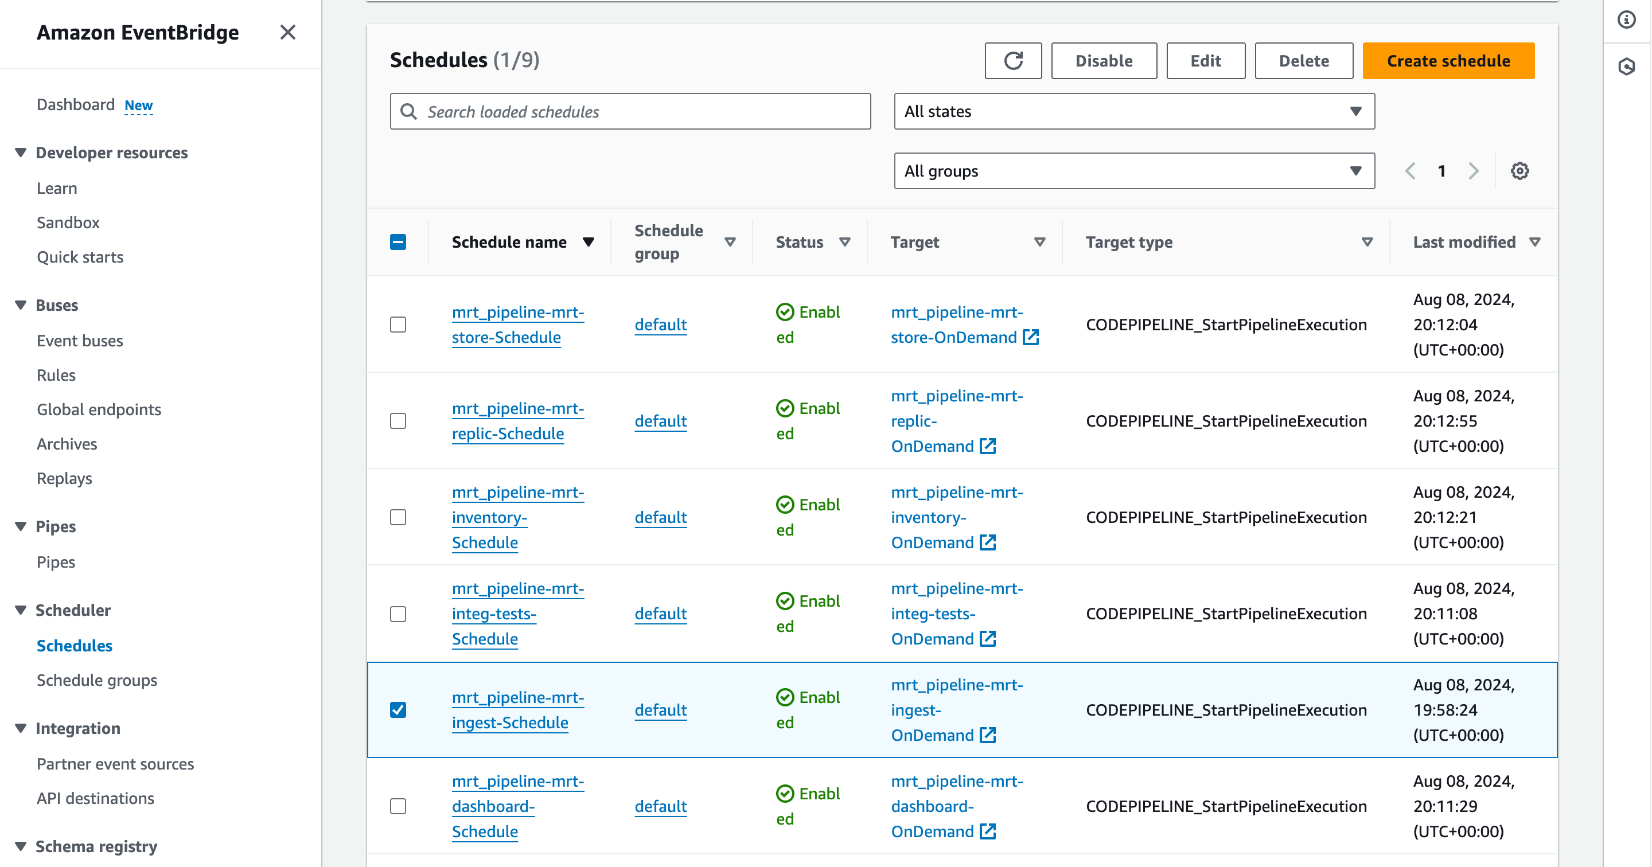Open Partner event sources
1652x867 pixels.
(115, 764)
